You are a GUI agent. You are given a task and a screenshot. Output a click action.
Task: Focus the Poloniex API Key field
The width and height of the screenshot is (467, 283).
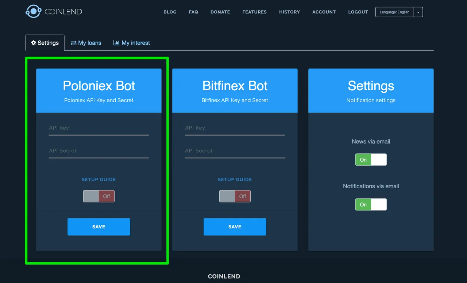tap(99, 128)
